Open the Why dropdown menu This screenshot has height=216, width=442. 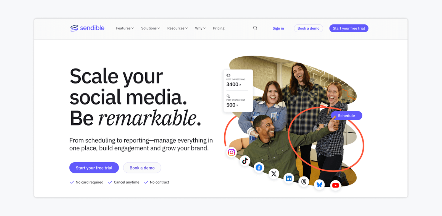[x=200, y=28]
